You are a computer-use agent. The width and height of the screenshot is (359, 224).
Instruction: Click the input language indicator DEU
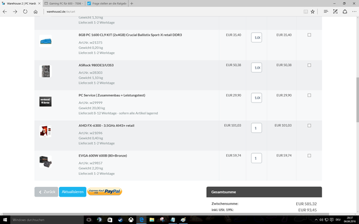338,220
